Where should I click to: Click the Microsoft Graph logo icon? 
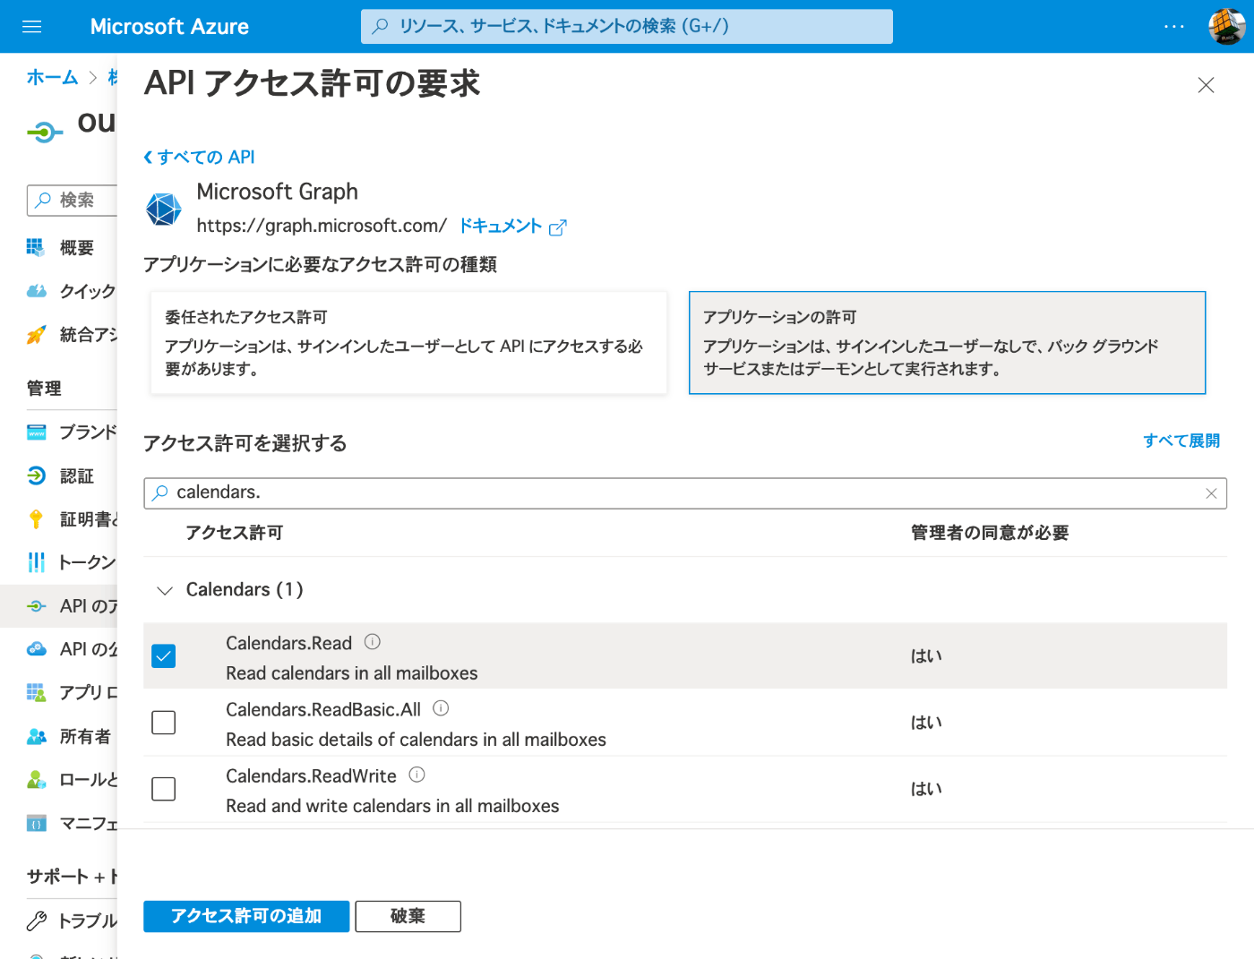click(x=164, y=210)
